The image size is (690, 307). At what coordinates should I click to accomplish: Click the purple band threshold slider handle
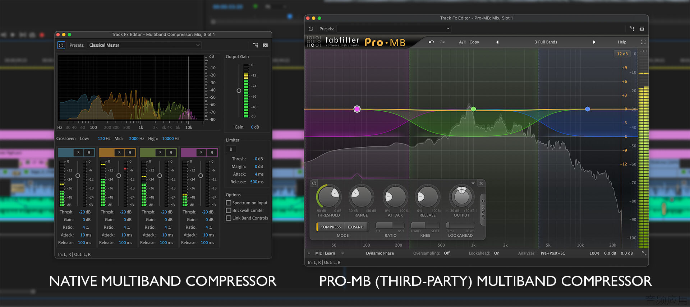click(x=201, y=176)
